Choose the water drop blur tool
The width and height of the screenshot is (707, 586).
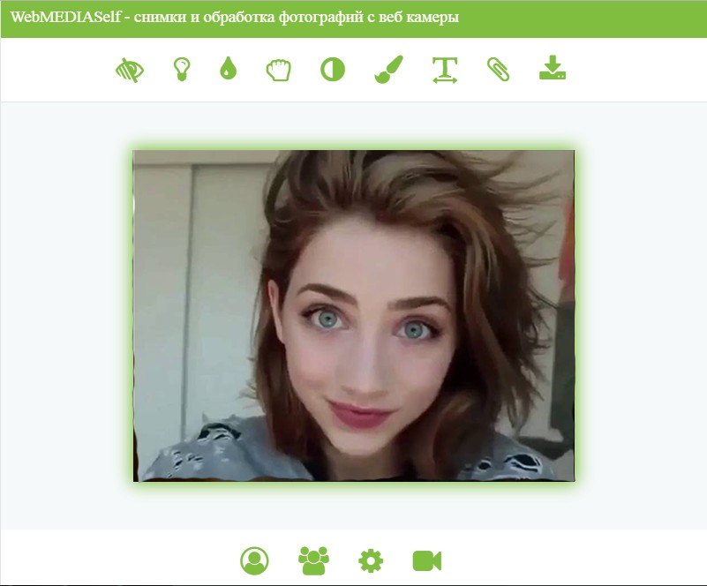228,68
